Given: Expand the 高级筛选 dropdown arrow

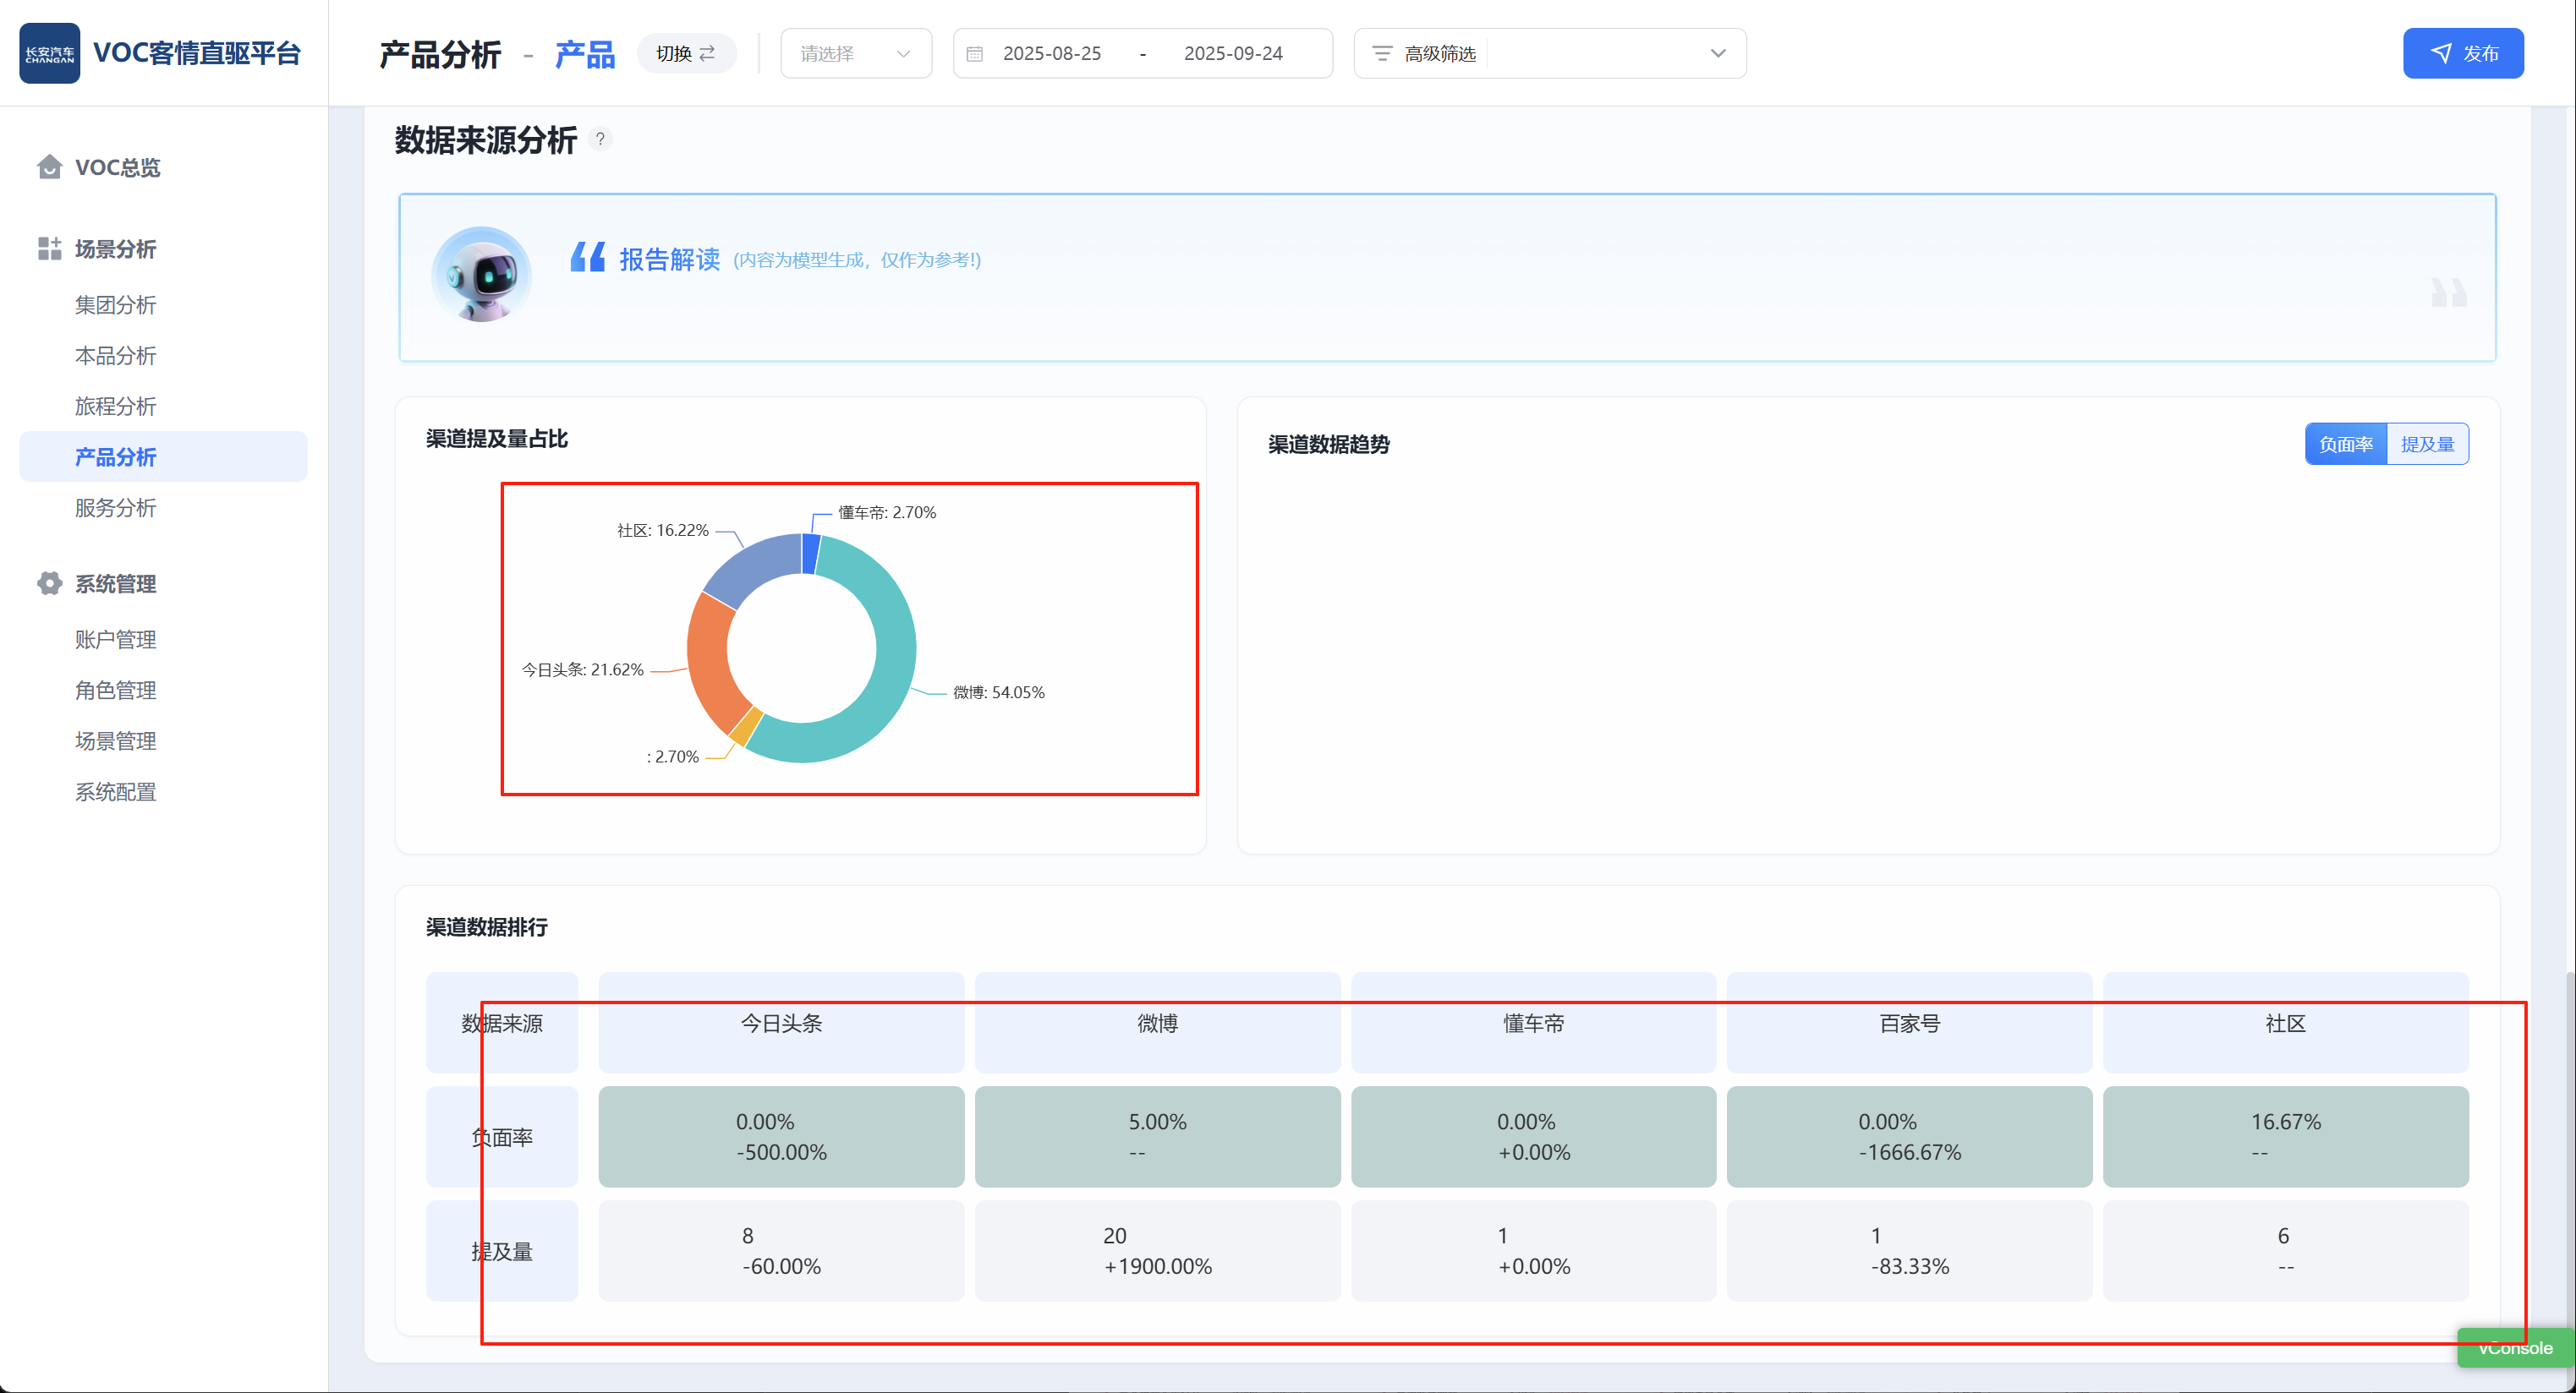Looking at the screenshot, I should coord(1717,54).
